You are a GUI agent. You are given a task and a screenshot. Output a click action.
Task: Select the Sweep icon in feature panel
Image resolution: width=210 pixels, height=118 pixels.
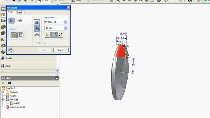point(3,52)
